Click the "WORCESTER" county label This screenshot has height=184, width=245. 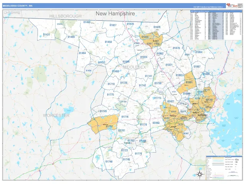pos(56,115)
